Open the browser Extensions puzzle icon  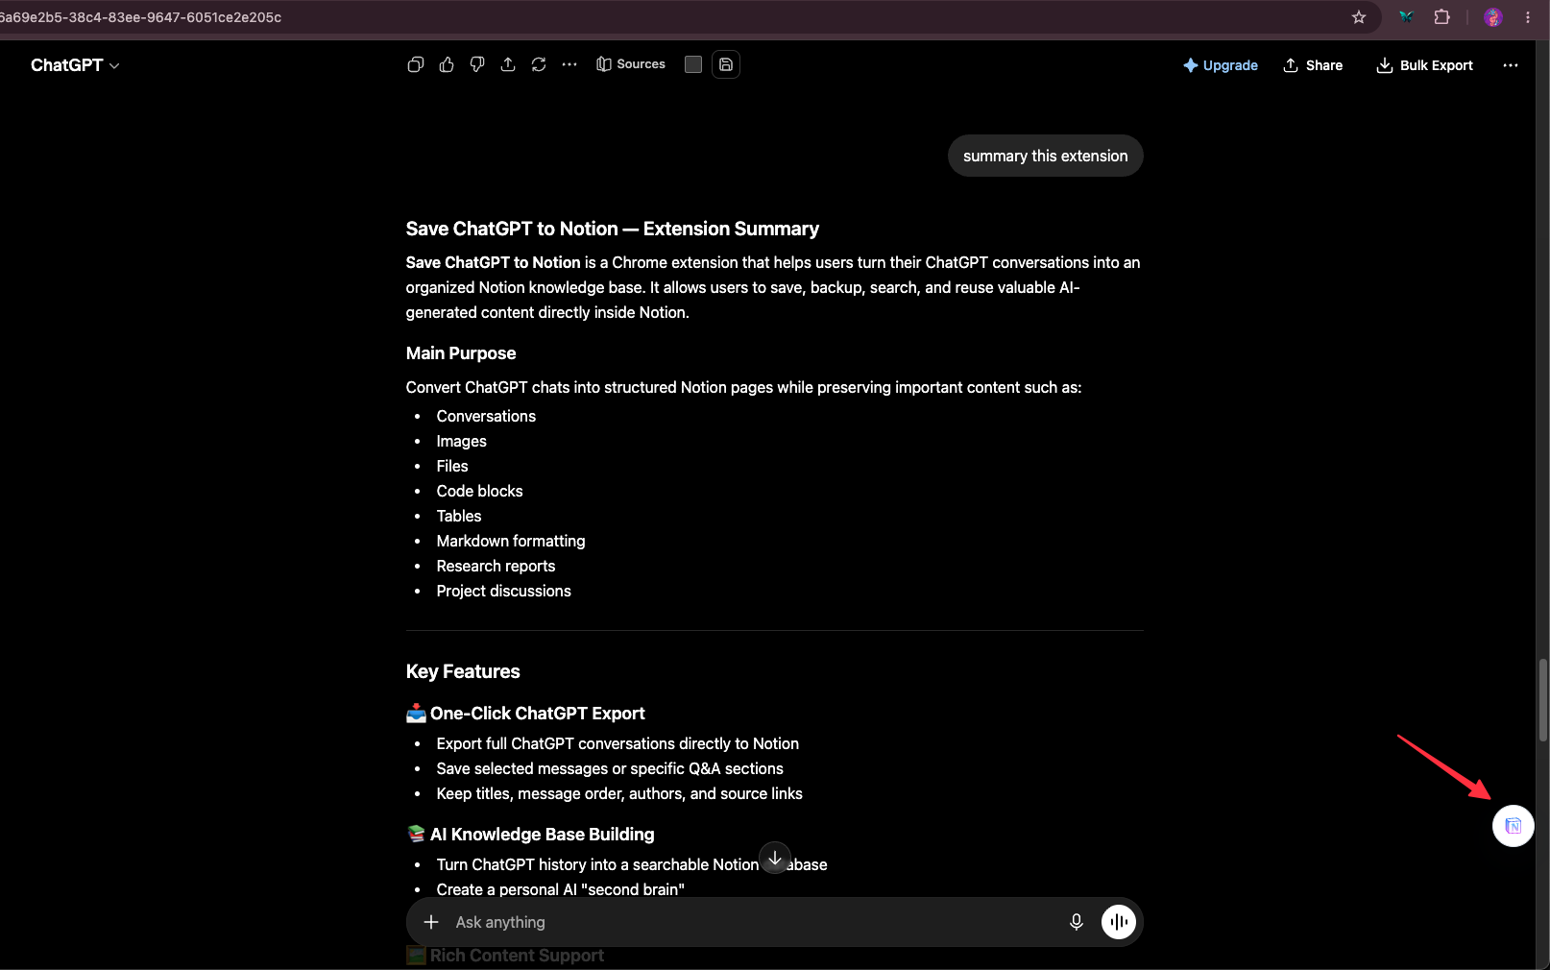click(1441, 17)
